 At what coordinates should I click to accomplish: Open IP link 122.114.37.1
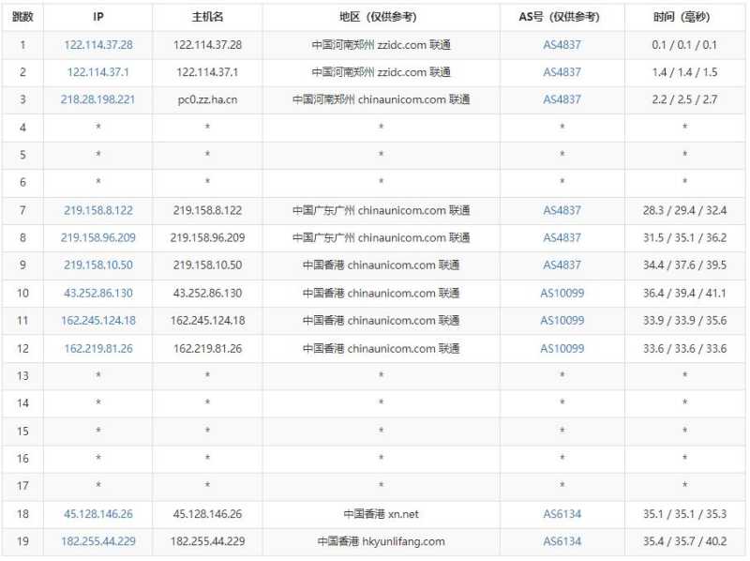(x=98, y=72)
